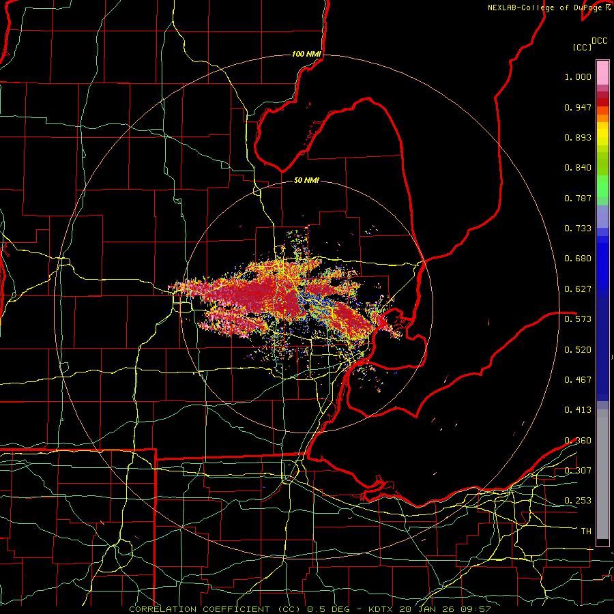Click the 0.360 color scale value
The height and width of the screenshot is (614, 614).
578,441
